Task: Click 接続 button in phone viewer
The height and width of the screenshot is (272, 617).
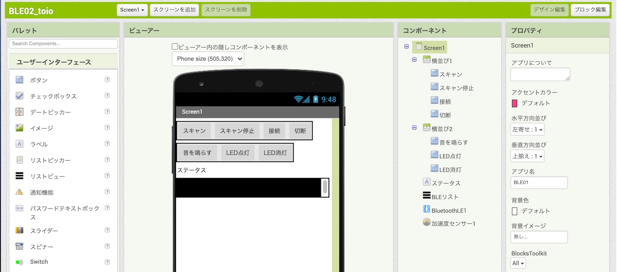Action: pyautogui.click(x=274, y=131)
